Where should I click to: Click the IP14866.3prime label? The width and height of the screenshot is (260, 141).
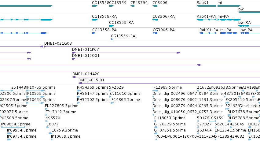(x=125, y=100)
